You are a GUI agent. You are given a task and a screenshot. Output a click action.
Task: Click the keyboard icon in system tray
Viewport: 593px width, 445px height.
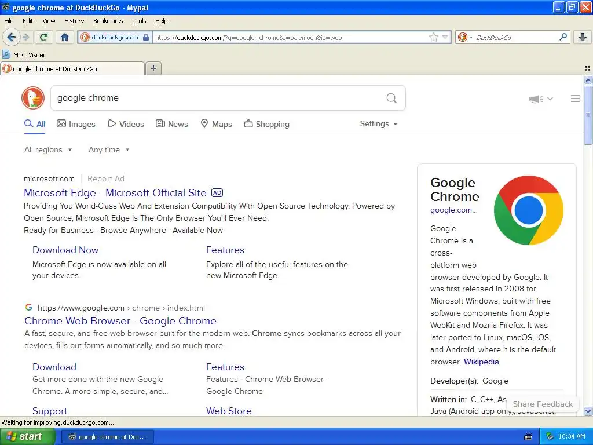[528, 437]
